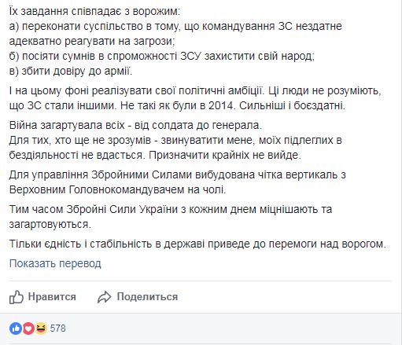Viewport: 402px width, 345px height.
Task: Click paragraph 'І на цьому фоні реалізувати'
Action: [x=195, y=98]
